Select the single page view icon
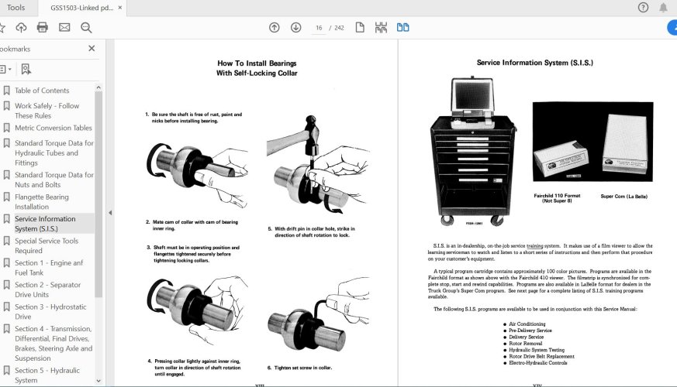The width and height of the screenshot is (677, 387). click(360, 27)
